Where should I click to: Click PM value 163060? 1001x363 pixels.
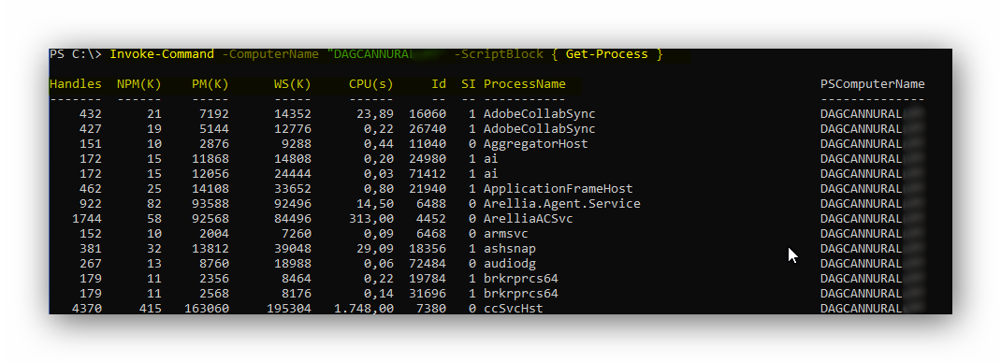pyautogui.click(x=206, y=309)
